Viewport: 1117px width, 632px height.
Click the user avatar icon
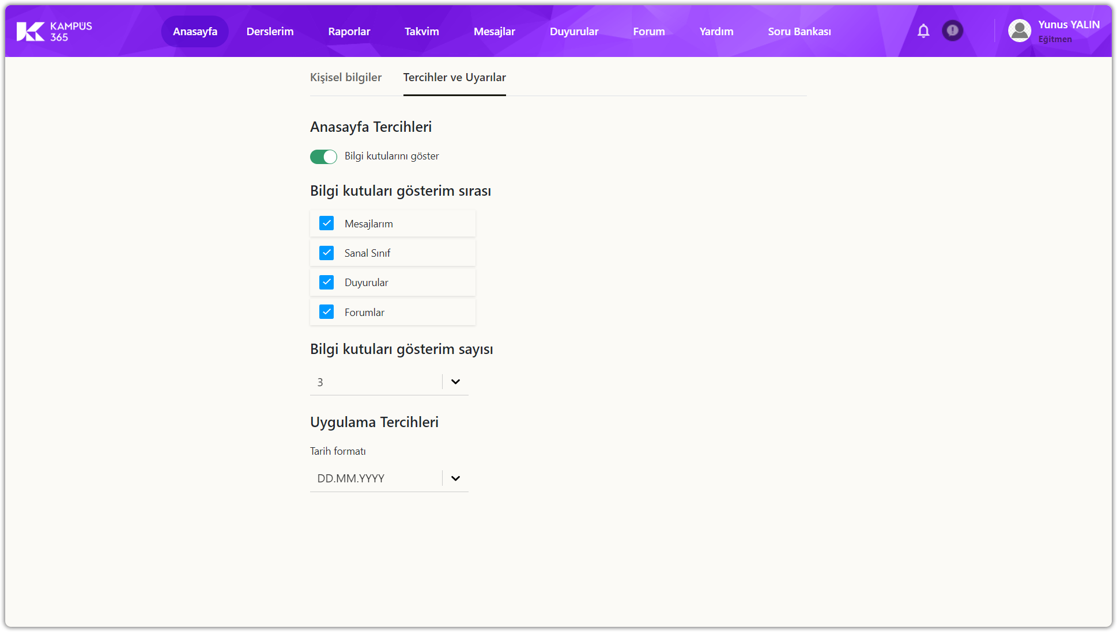tap(1019, 31)
